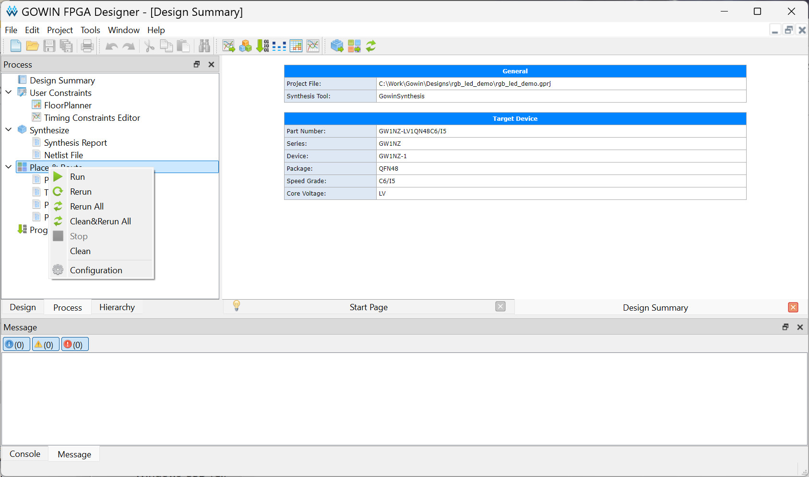Viewport: 809px width, 477px height.
Task: Open the Timing Constraints Editor toolbar icon
Action: point(313,46)
